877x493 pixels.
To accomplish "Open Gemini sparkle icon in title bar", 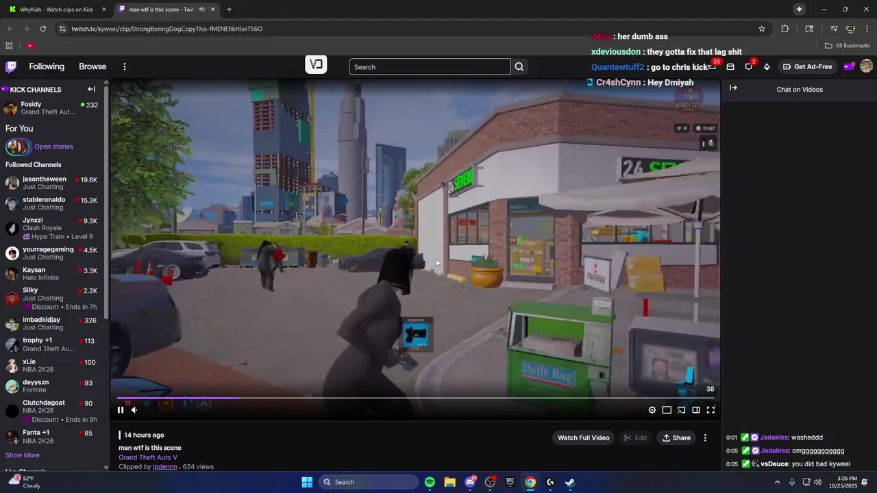I will click(x=799, y=10).
